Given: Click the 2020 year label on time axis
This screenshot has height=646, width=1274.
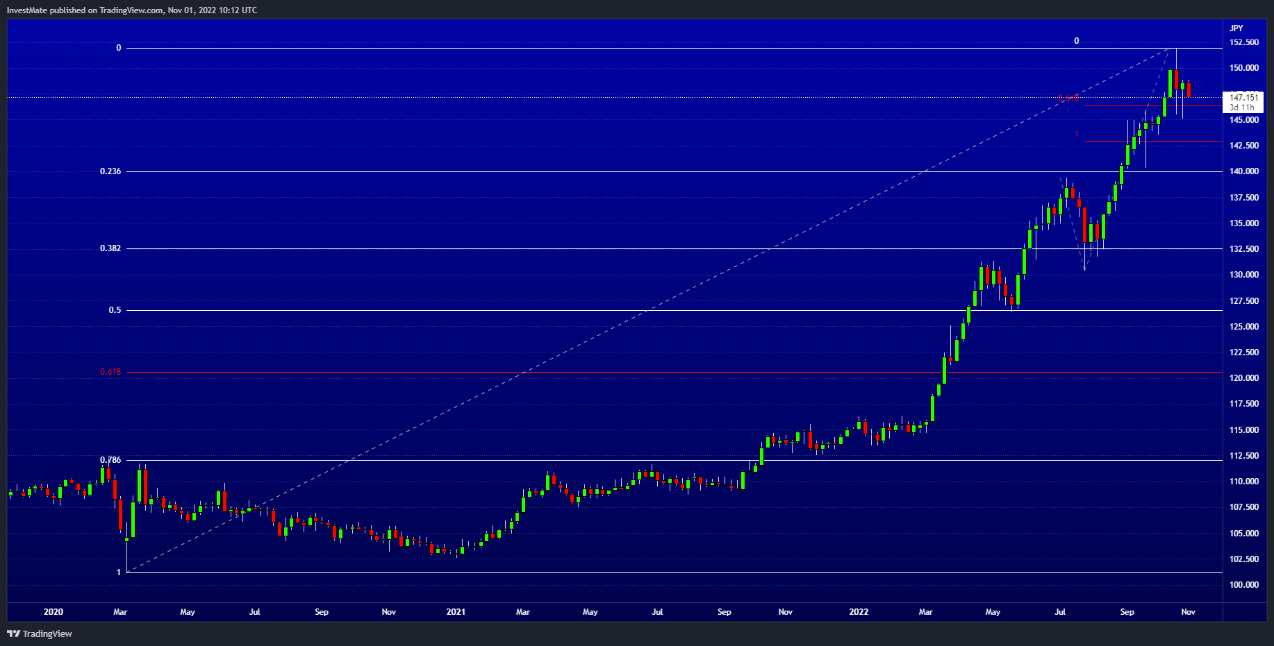Looking at the screenshot, I should point(53,612).
